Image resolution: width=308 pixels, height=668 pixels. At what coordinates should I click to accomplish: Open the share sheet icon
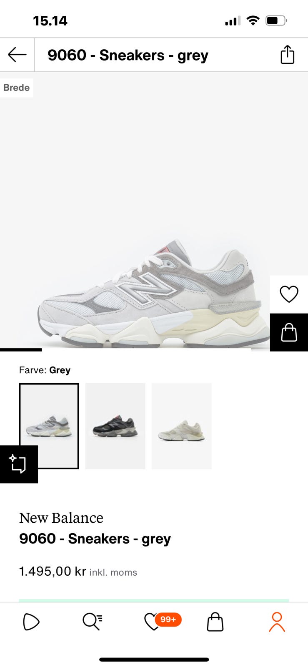coord(287,55)
